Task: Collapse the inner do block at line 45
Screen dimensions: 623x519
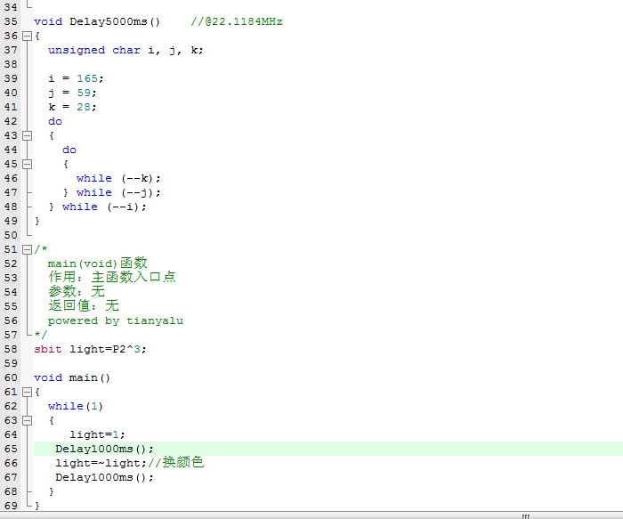Action: tap(27, 164)
